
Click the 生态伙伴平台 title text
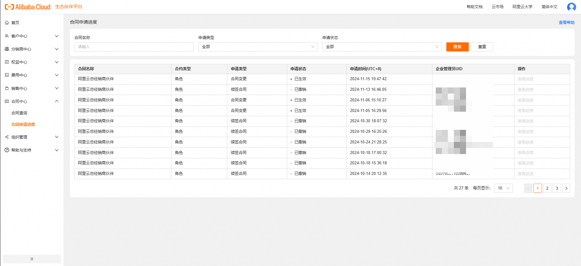coord(69,7)
